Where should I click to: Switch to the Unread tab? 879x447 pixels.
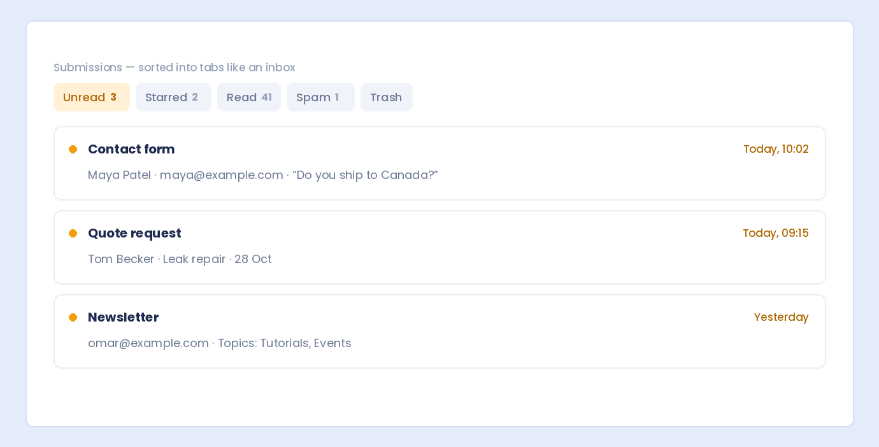tap(92, 97)
